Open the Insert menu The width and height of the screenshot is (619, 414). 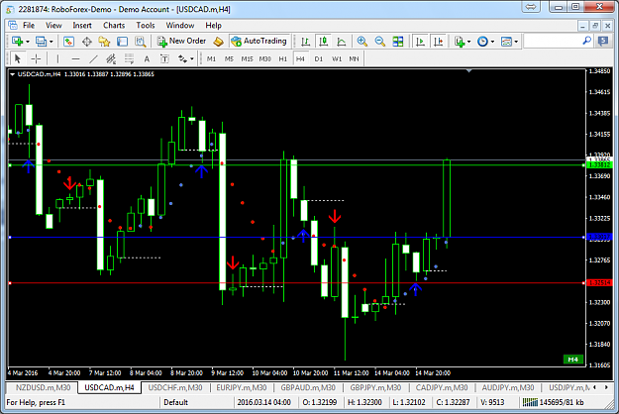tap(82, 26)
